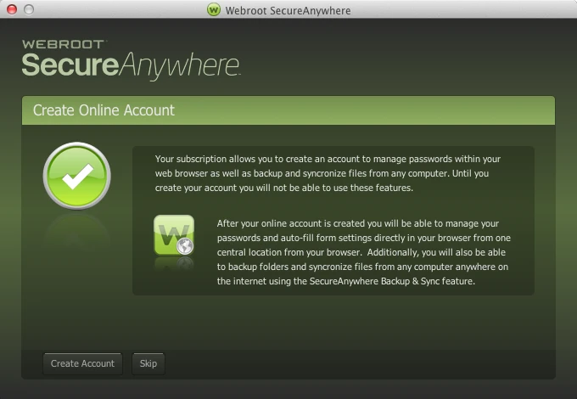Click the Webroot icon in title bar
The height and width of the screenshot is (399, 577).
214,10
